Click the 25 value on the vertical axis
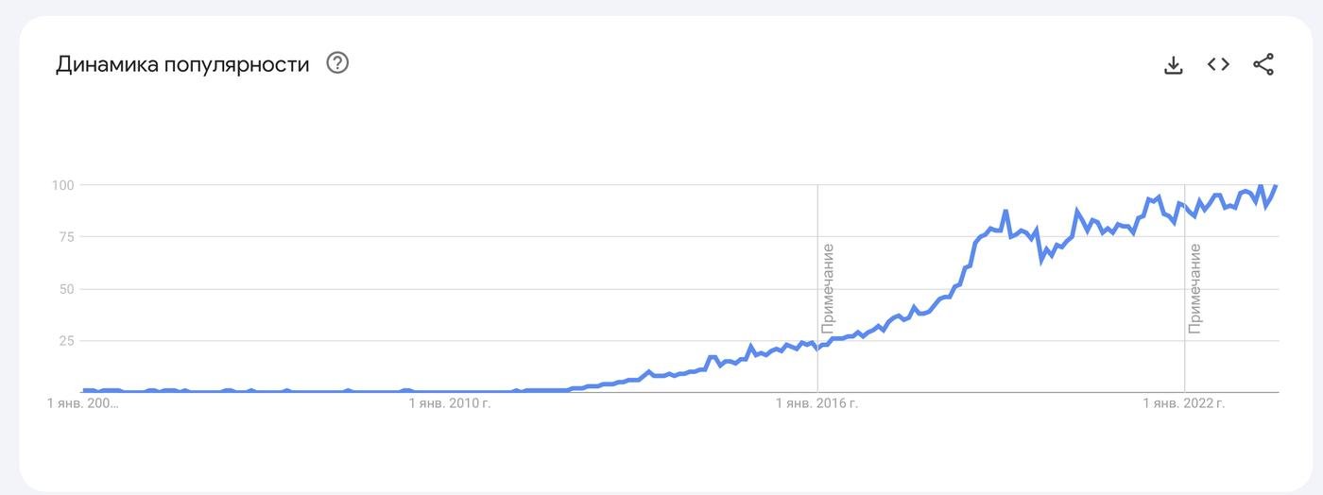 (x=66, y=341)
